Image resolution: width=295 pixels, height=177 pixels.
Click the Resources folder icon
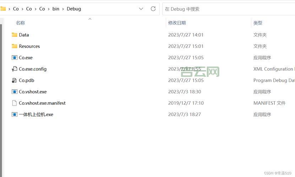point(15,46)
